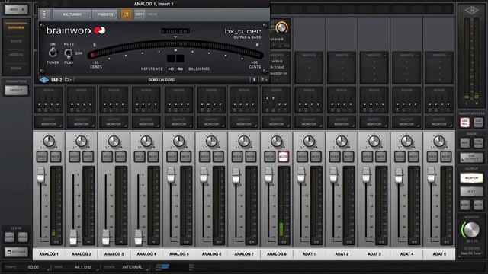
Task: Click the monitor level knob
Action: [471, 229]
